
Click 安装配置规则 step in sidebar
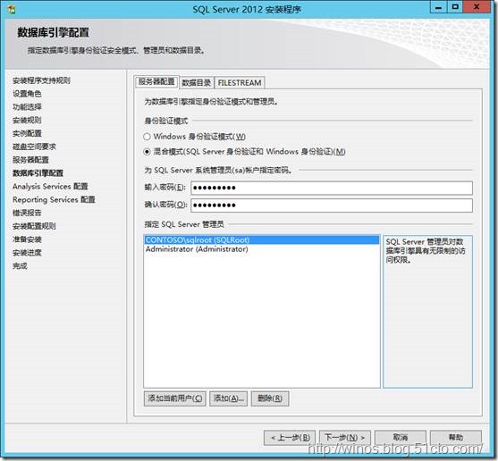34,226
